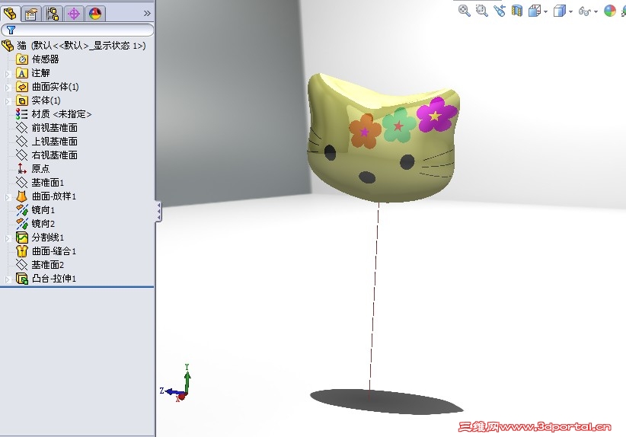Screen dimensions: 626x437
Task: Select the 凸台-拉伸1 extrude feature
Action: (46, 278)
